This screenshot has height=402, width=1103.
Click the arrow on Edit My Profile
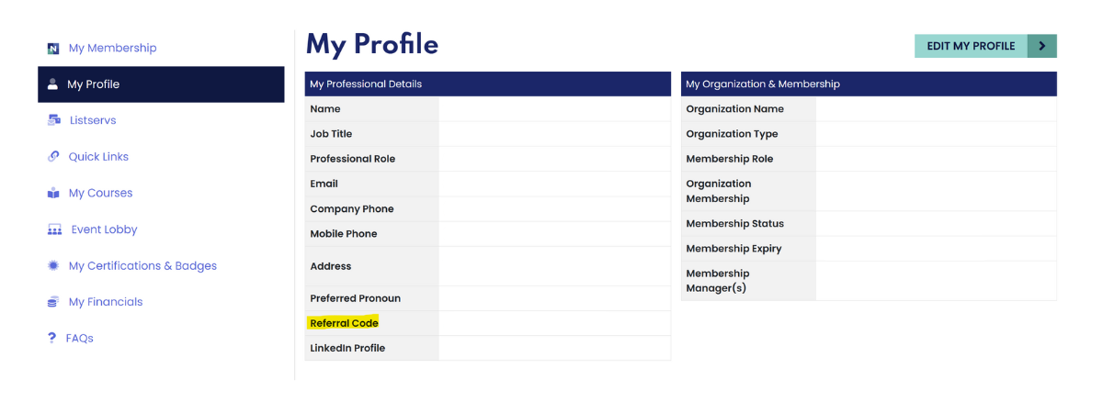[x=1041, y=46]
